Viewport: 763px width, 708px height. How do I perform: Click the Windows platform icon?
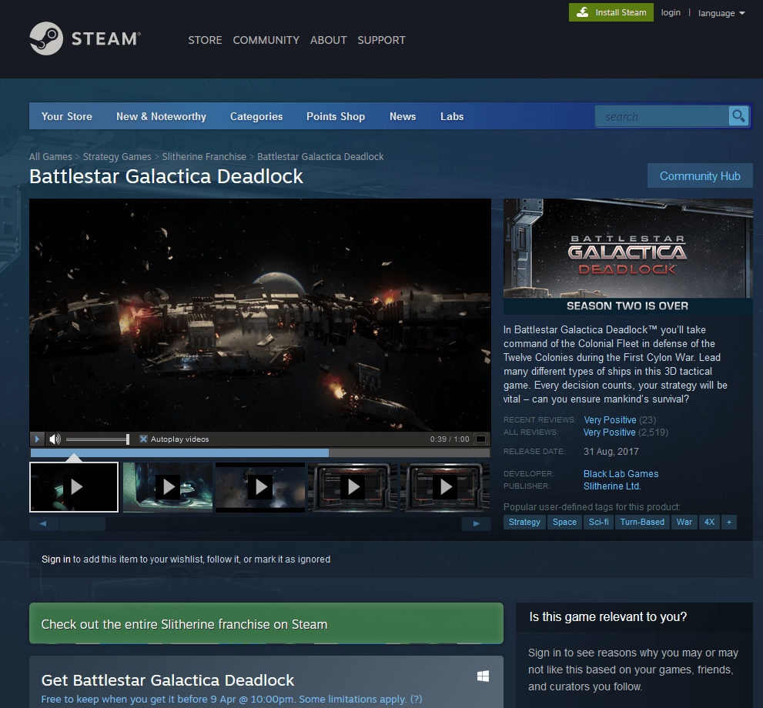pyautogui.click(x=483, y=676)
